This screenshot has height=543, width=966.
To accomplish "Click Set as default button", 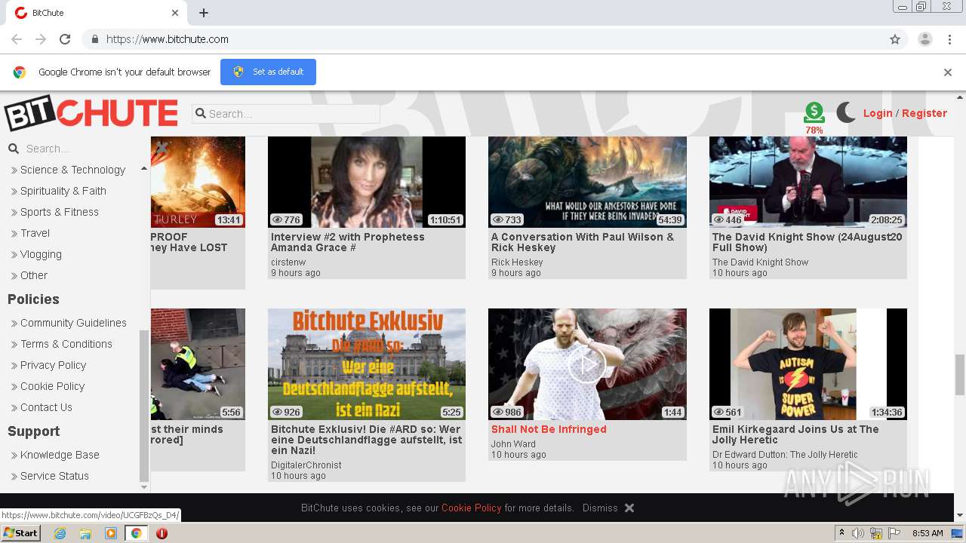I will pos(268,72).
